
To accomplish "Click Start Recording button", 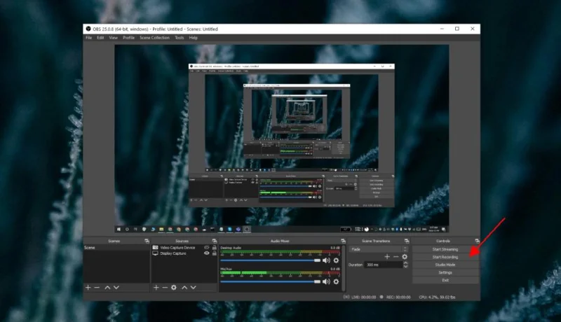I will click(x=445, y=257).
